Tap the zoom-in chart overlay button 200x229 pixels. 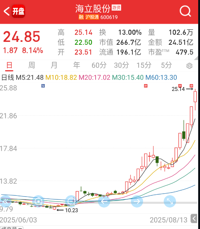tap(39, 201)
